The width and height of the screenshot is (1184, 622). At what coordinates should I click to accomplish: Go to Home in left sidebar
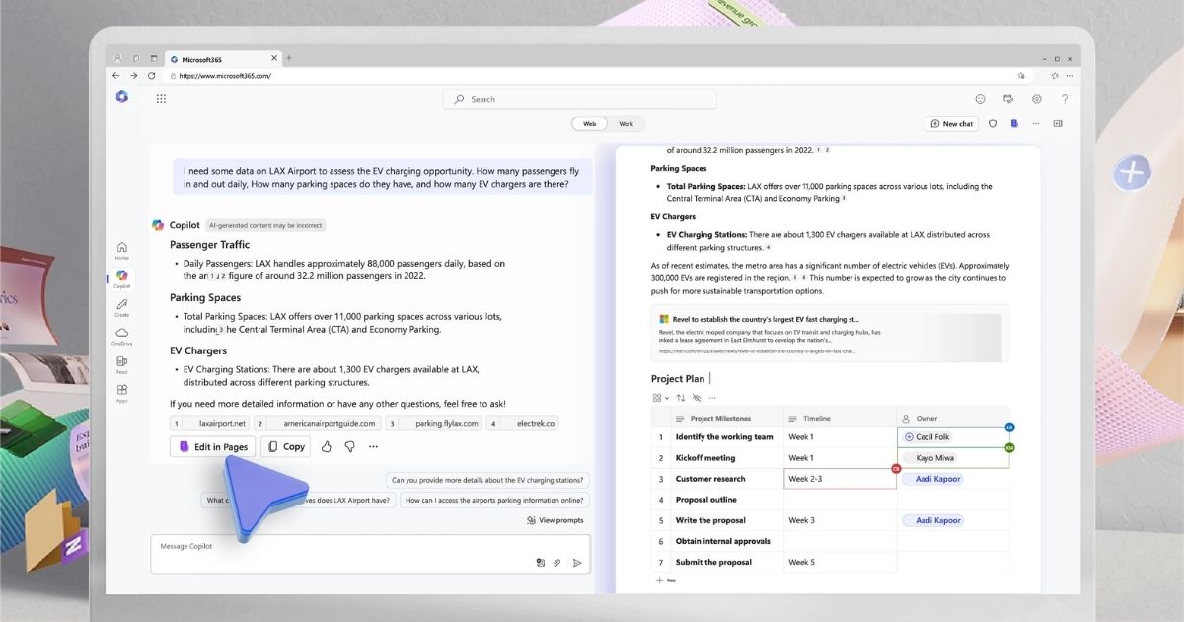click(121, 250)
